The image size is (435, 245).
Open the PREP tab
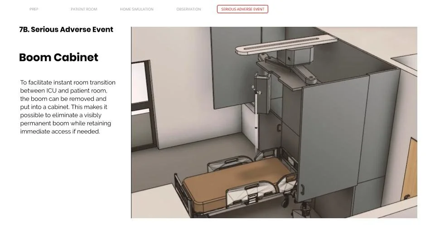[x=34, y=9]
